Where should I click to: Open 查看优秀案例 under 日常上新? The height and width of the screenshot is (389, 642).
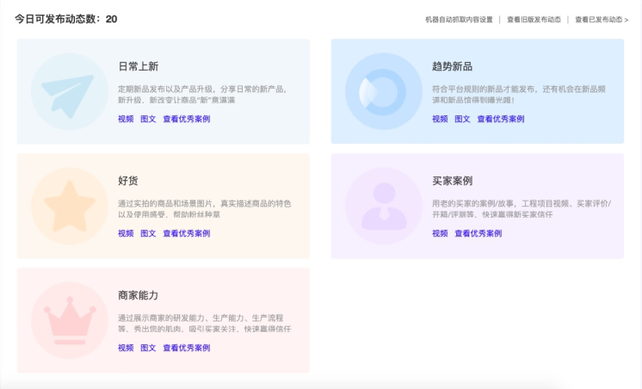pos(186,120)
